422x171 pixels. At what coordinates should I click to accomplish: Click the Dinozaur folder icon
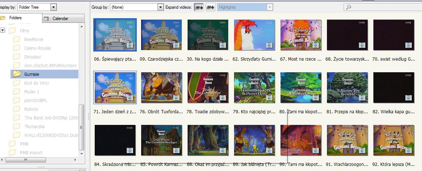17,57
